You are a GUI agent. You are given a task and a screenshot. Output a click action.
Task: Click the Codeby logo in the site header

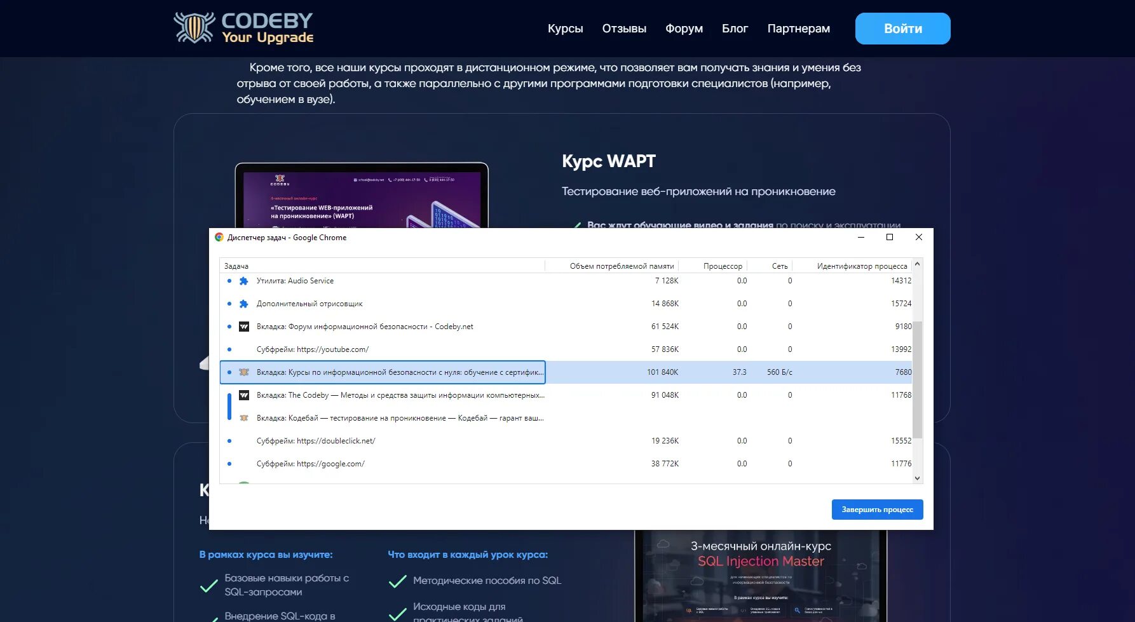pyautogui.click(x=243, y=29)
